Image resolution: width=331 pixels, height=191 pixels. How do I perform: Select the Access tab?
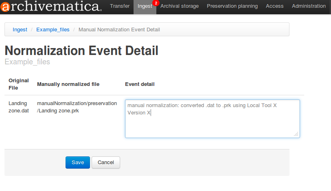[x=275, y=7]
